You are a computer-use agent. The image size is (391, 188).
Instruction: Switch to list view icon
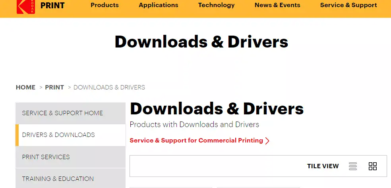tap(353, 166)
